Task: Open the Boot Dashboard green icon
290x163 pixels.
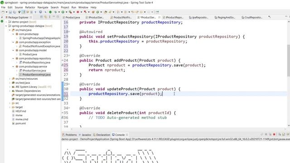Action: tap(50, 12)
